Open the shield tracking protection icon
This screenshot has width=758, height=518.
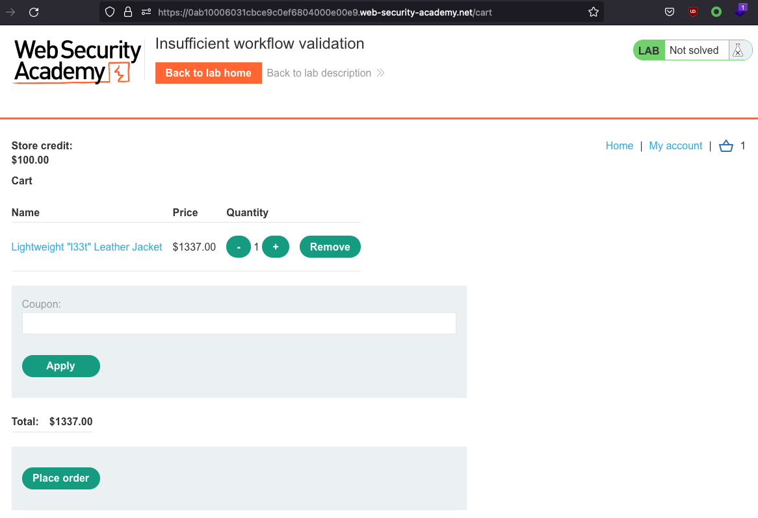110,12
